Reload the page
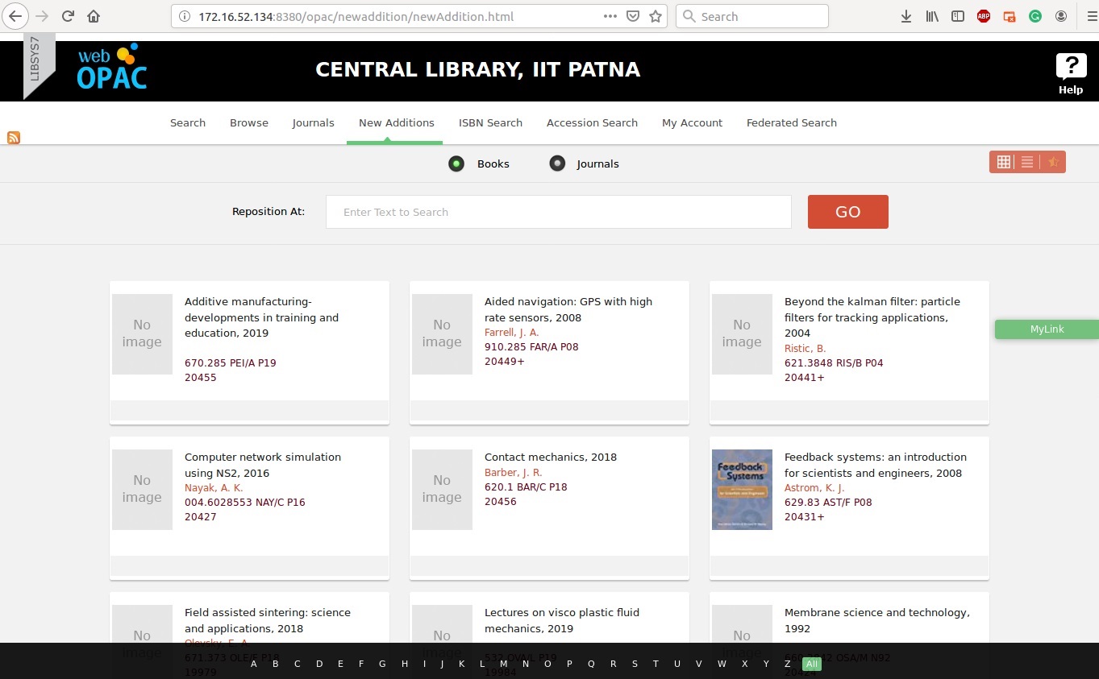The image size is (1099, 679). pyautogui.click(x=68, y=16)
